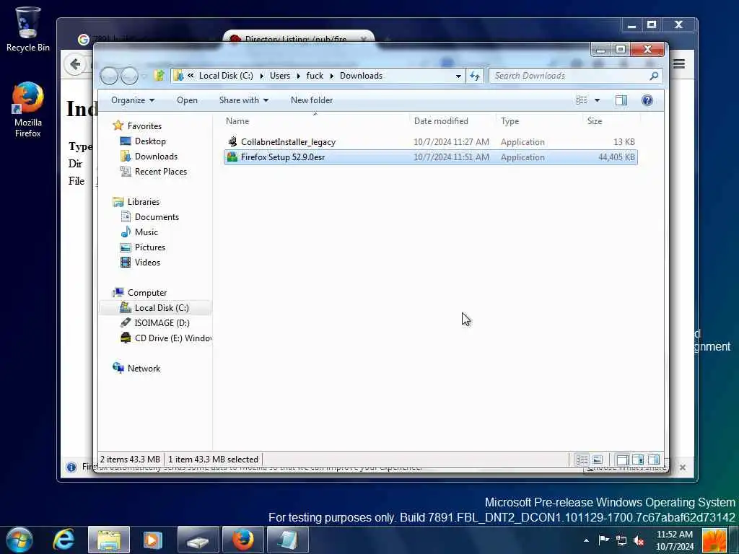Open Documents library
Image resolution: width=739 pixels, height=554 pixels.
click(x=157, y=216)
